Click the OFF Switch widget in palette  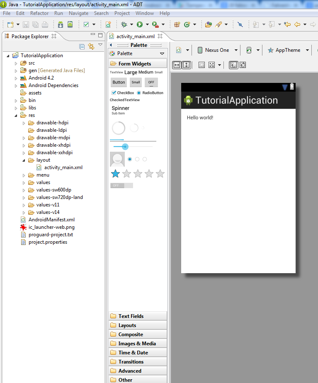[x=121, y=186]
